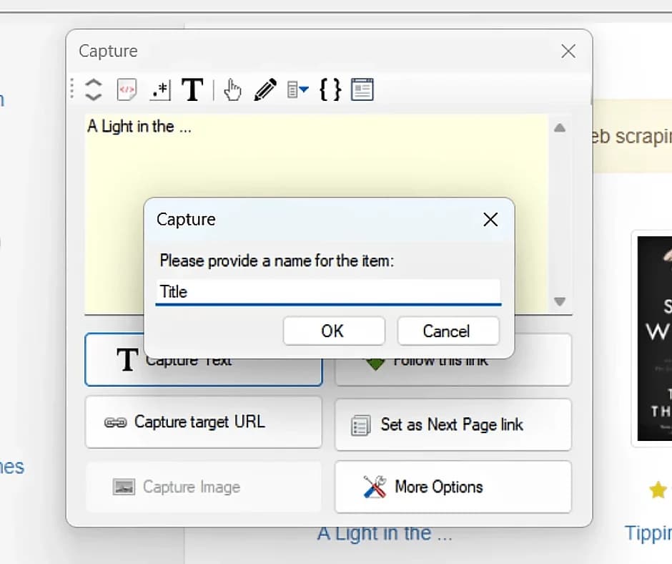Open the list dropdown in the toolbar
Screen dimensions: 672x564
(x=297, y=89)
